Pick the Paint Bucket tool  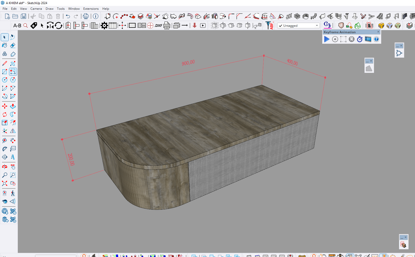click(x=5, y=46)
